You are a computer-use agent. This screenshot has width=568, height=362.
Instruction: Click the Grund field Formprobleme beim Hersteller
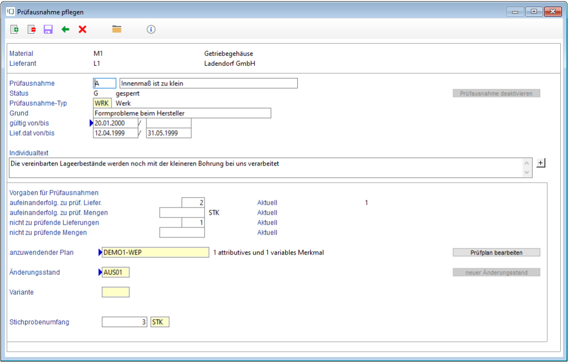click(x=182, y=113)
